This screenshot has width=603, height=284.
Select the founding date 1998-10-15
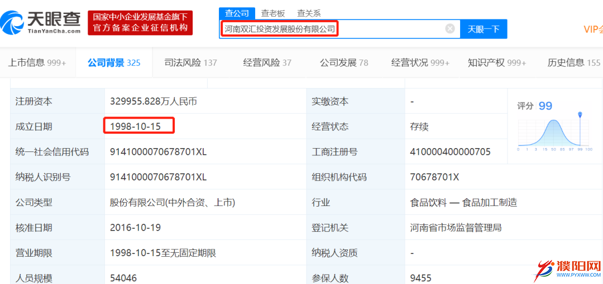(135, 126)
